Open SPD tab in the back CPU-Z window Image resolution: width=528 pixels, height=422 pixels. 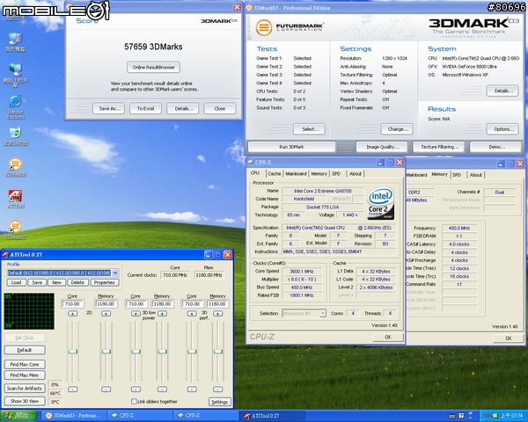(457, 175)
